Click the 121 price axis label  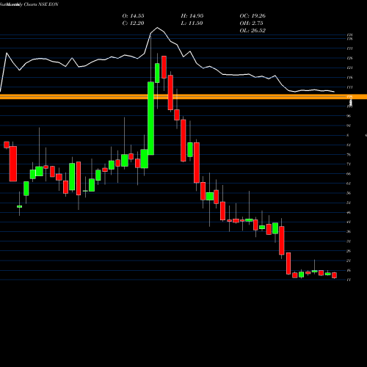[349, 68]
